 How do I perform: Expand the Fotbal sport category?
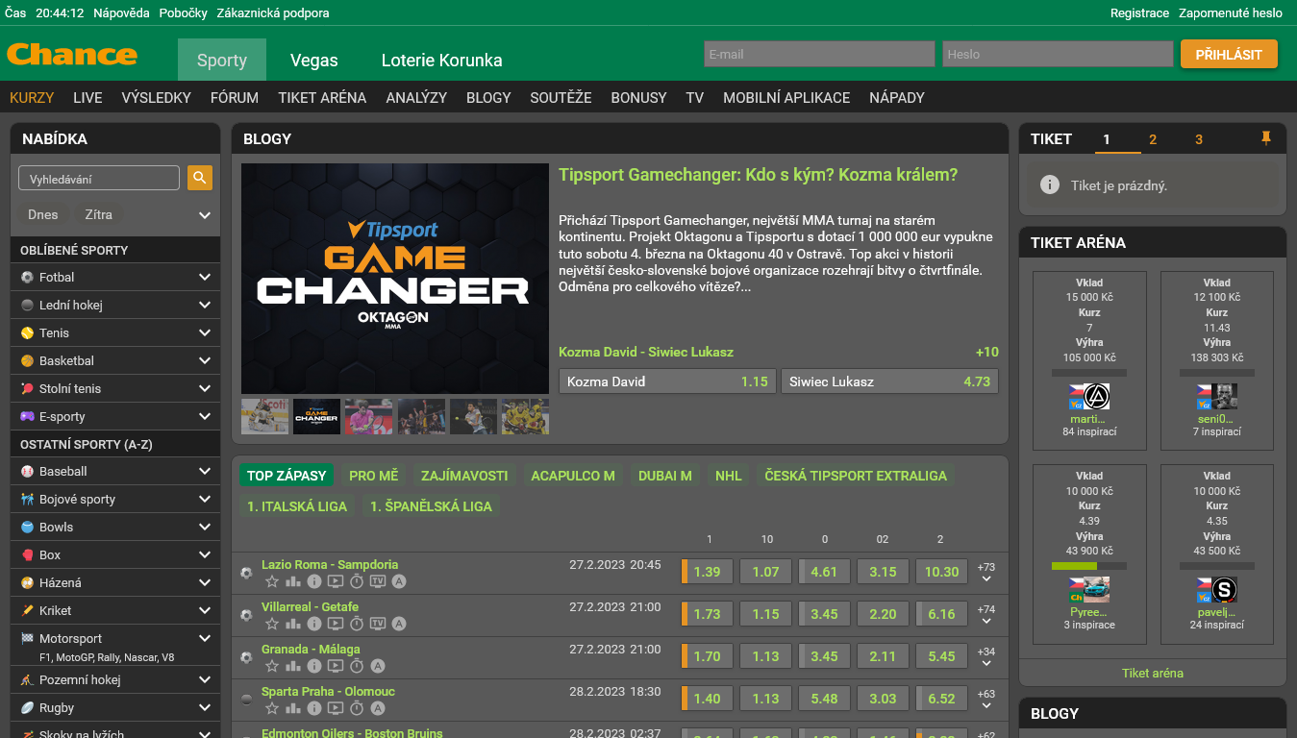click(x=204, y=277)
